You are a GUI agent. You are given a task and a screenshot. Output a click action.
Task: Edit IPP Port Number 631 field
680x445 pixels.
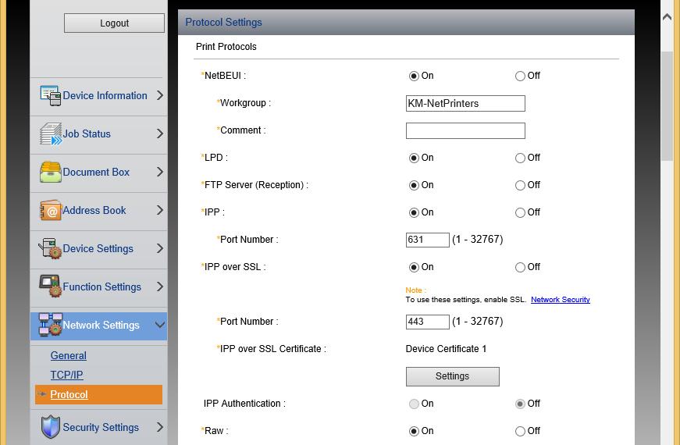[428, 240]
